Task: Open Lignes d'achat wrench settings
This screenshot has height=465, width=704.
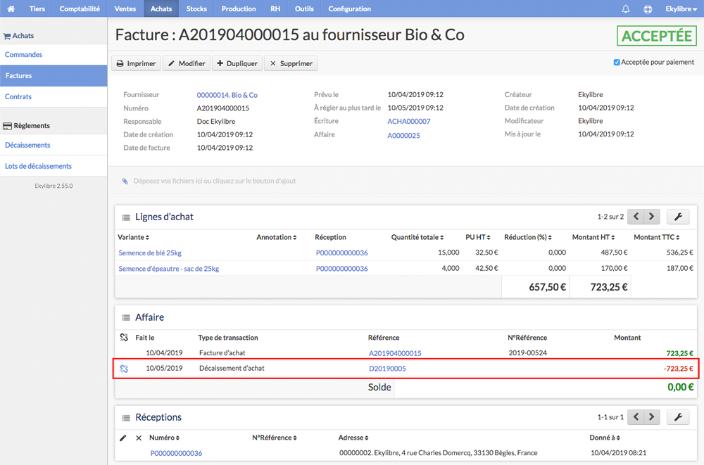Action: click(x=678, y=217)
